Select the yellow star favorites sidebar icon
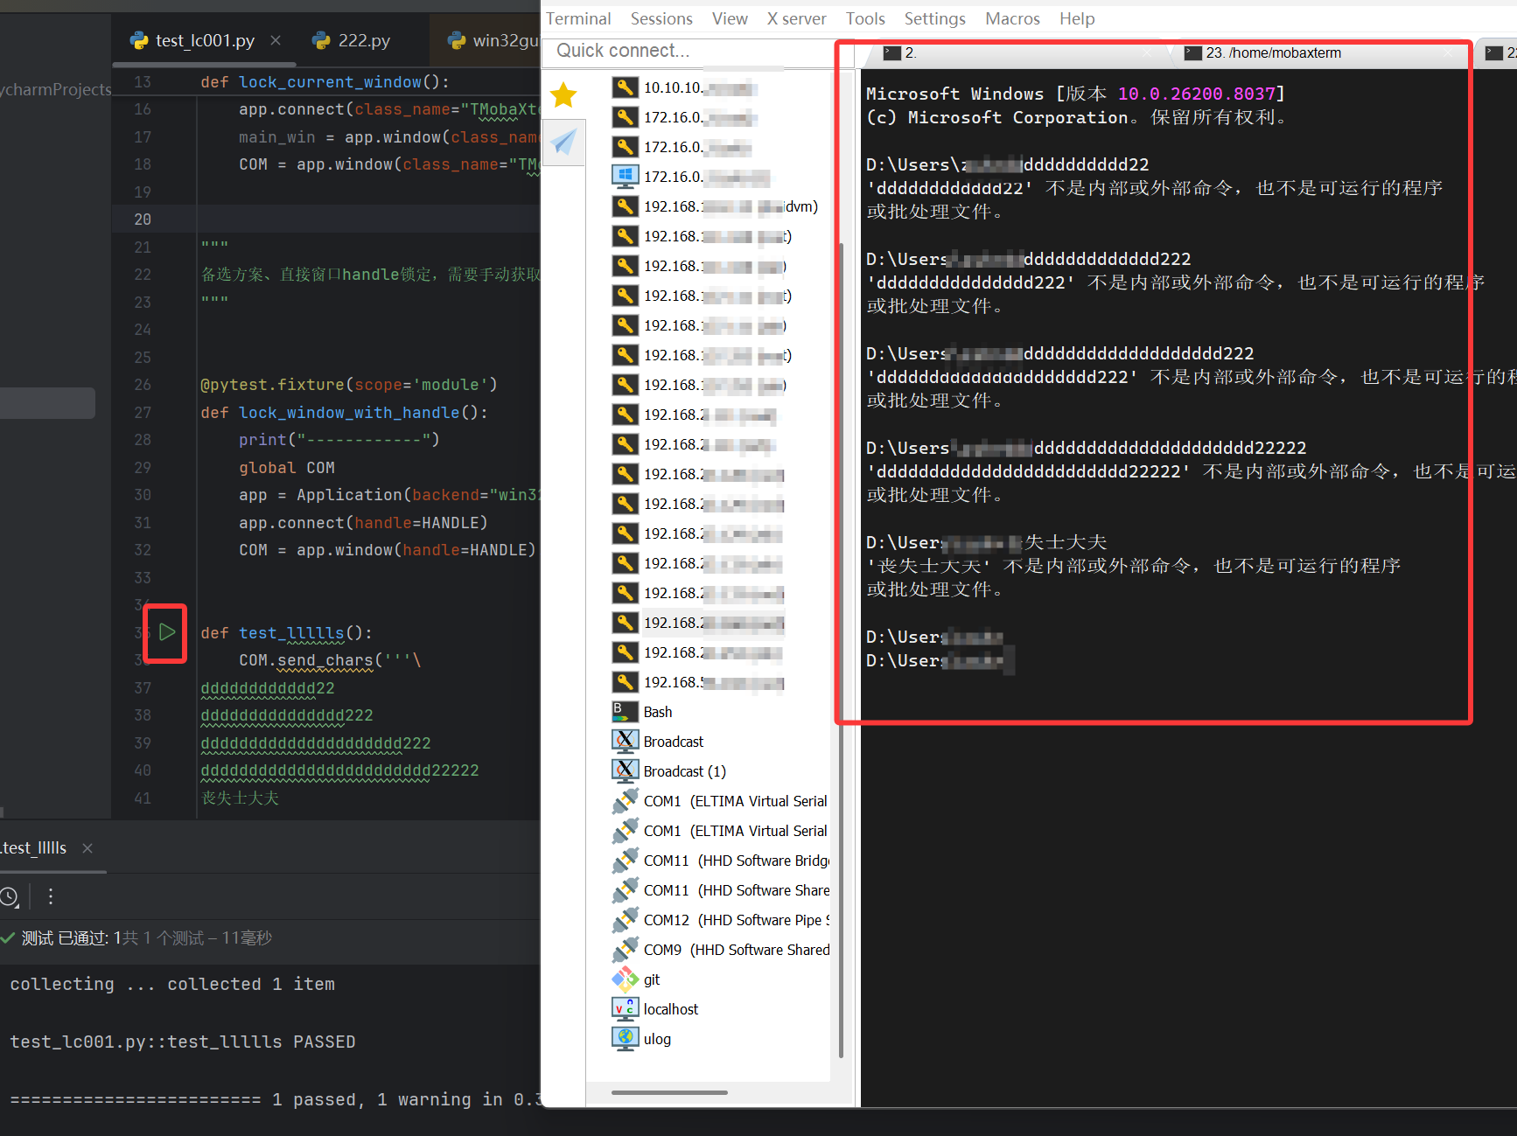 coord(563,94)
